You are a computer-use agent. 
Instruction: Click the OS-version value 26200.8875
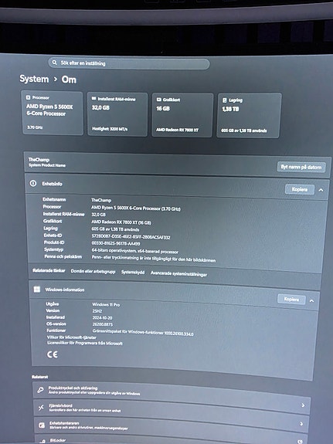click(103, 324)
